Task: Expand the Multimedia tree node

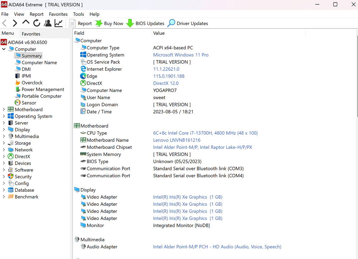Action: (x=4, y=136)
